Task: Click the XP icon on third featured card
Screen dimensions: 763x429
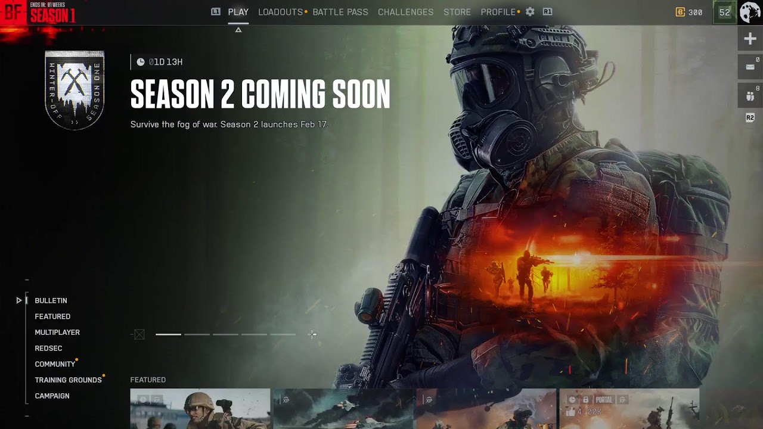Action: tap(429, 400)
